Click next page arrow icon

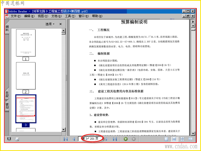(107, 139)
